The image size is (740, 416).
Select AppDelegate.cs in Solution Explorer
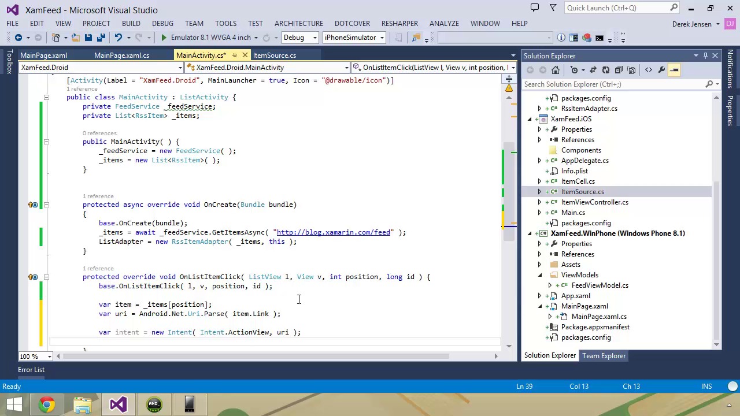(x=584, y=161)
